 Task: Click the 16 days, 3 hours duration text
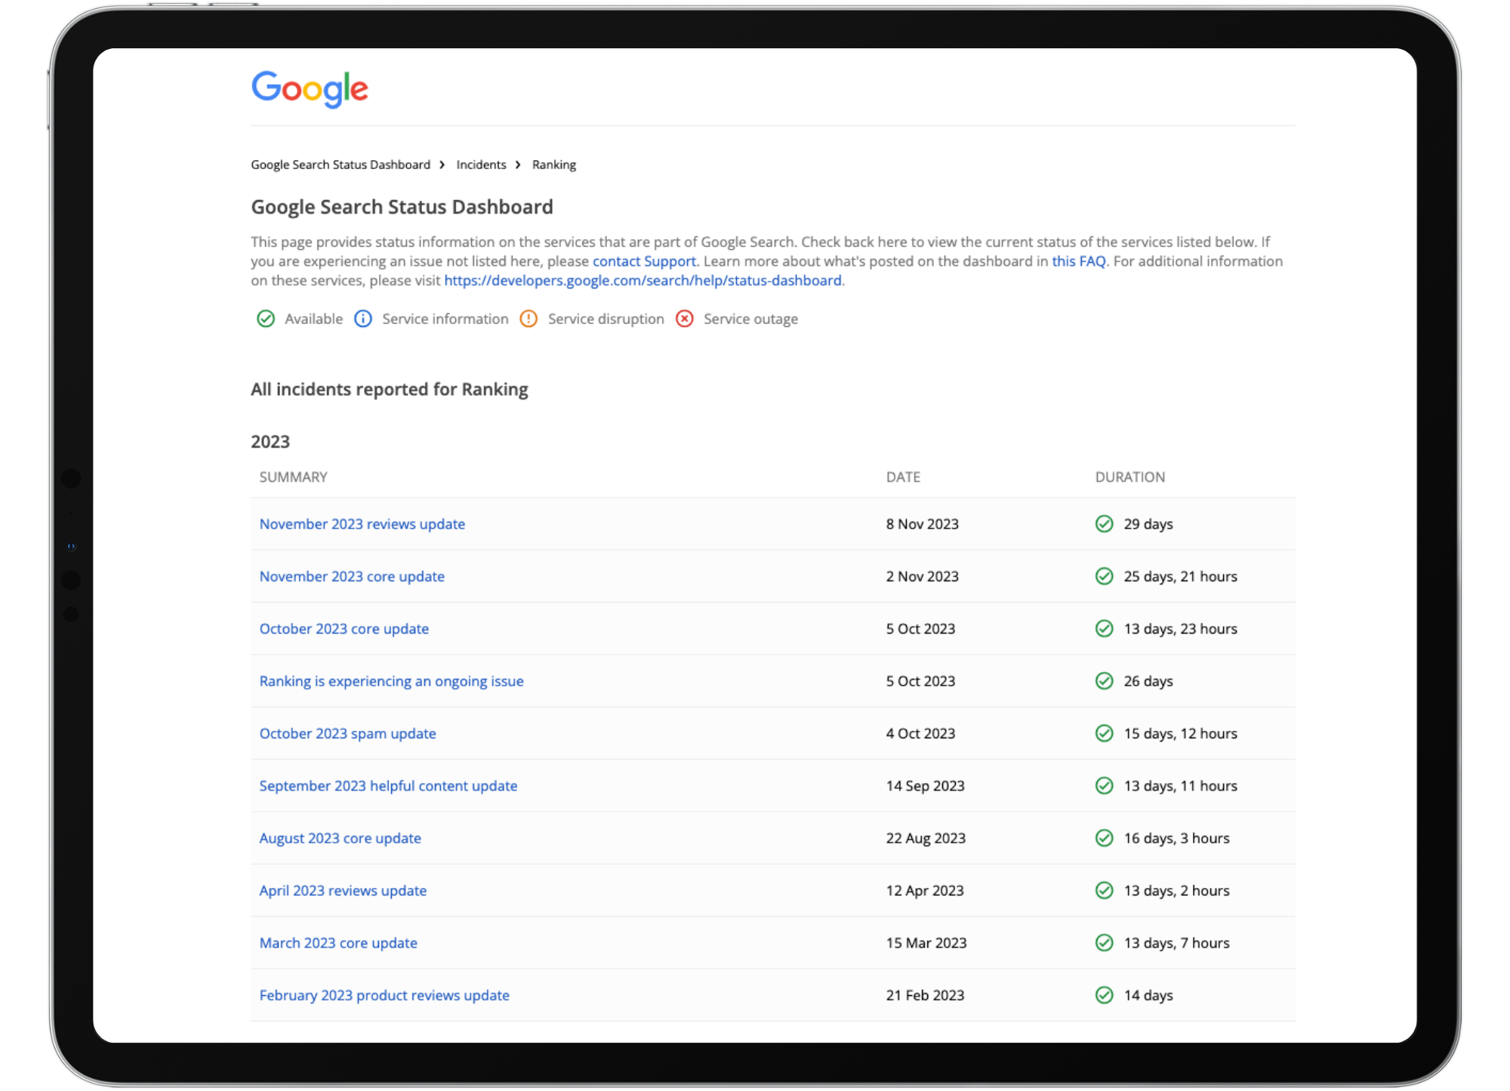1177,838
